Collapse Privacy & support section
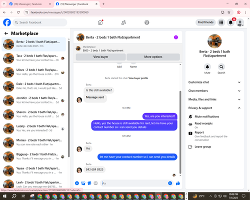250x200 pixels. point(214,108)
